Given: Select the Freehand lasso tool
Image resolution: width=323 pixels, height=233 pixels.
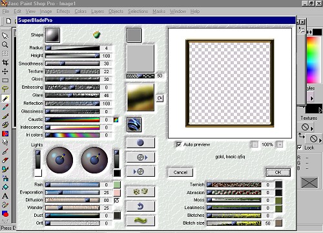Looking at the screenshot, I should tap(5, 89).
